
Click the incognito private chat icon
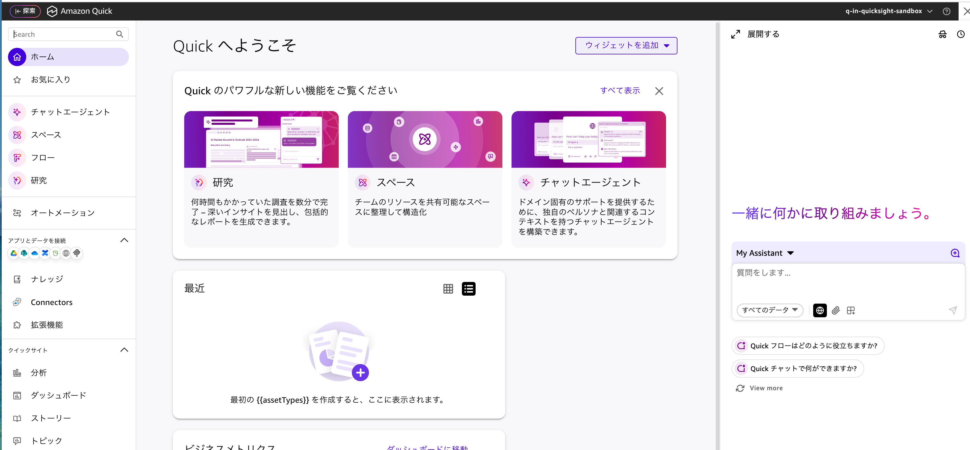pyautogui.click(x=942, y=34)
